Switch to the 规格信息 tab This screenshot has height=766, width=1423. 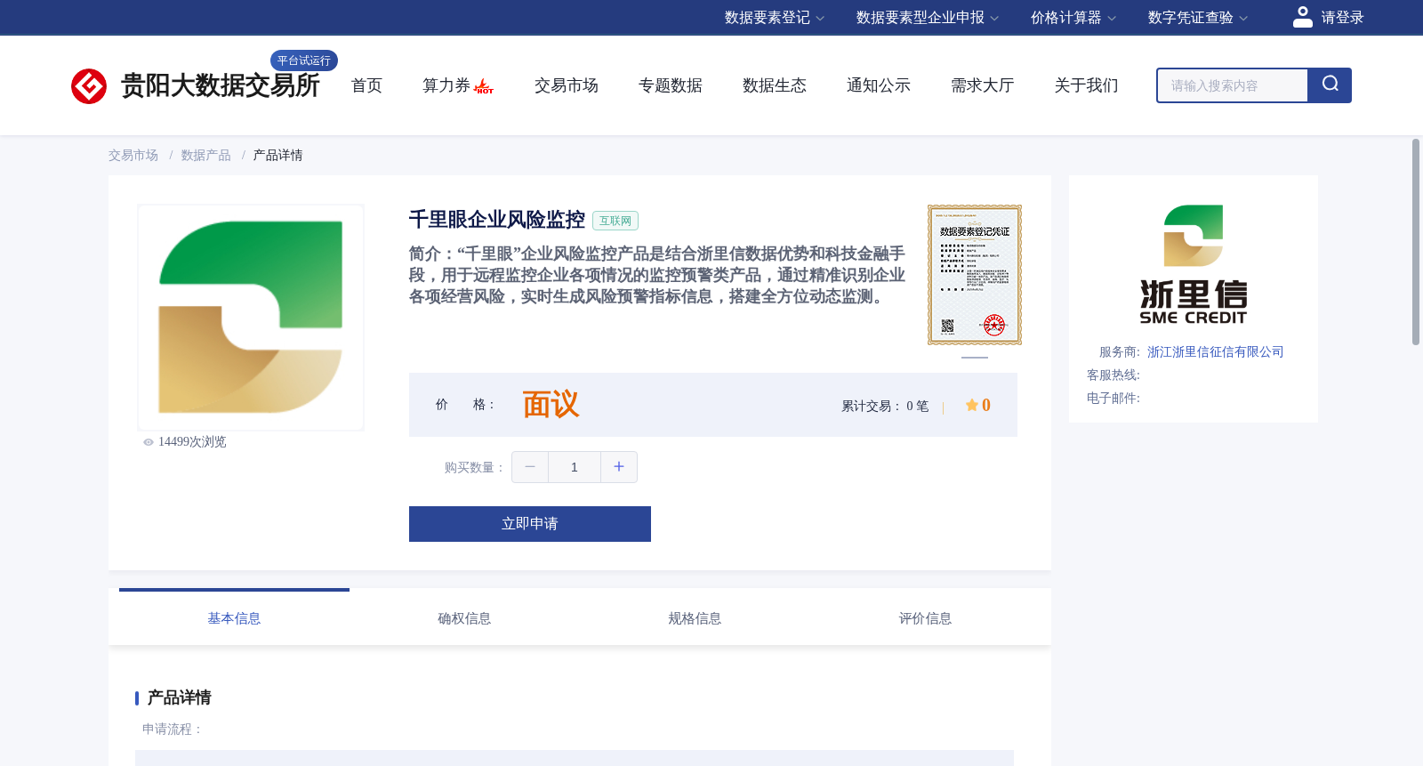coord(695,618)
